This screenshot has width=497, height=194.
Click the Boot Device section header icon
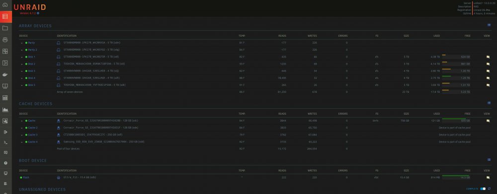coord(489,159)
